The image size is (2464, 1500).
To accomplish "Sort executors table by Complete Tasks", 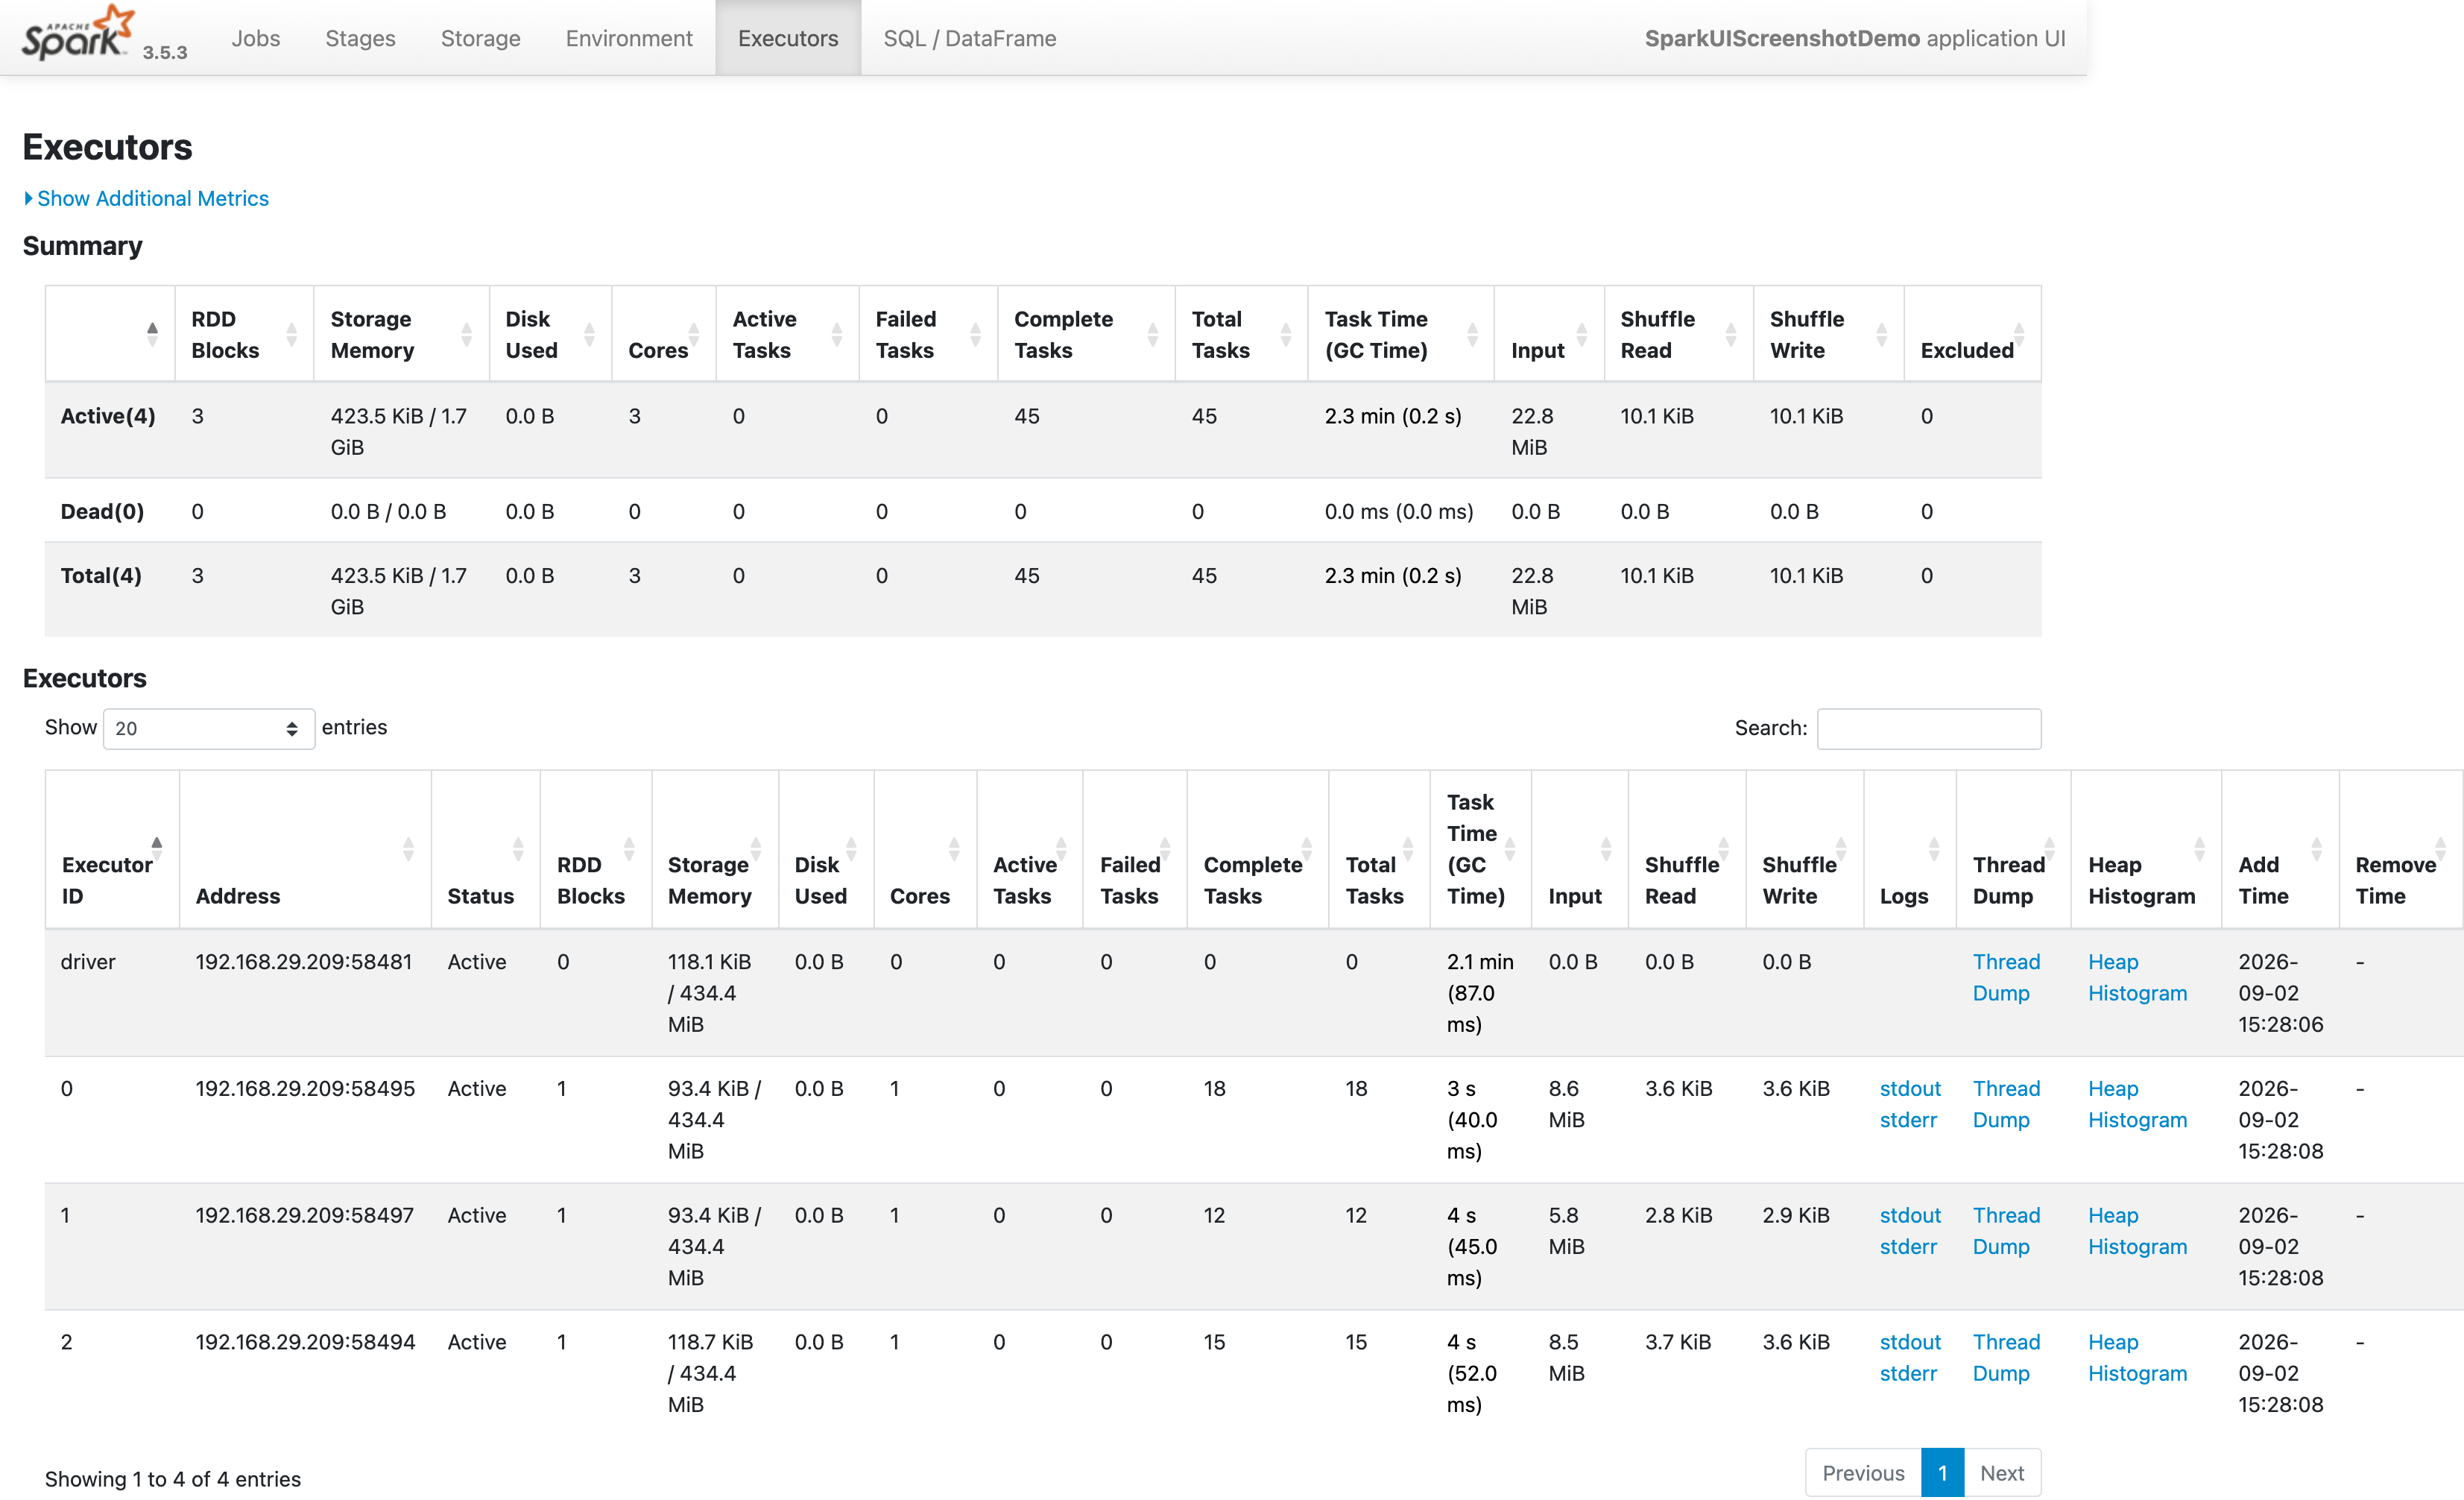I will [x=1257, y=850].
